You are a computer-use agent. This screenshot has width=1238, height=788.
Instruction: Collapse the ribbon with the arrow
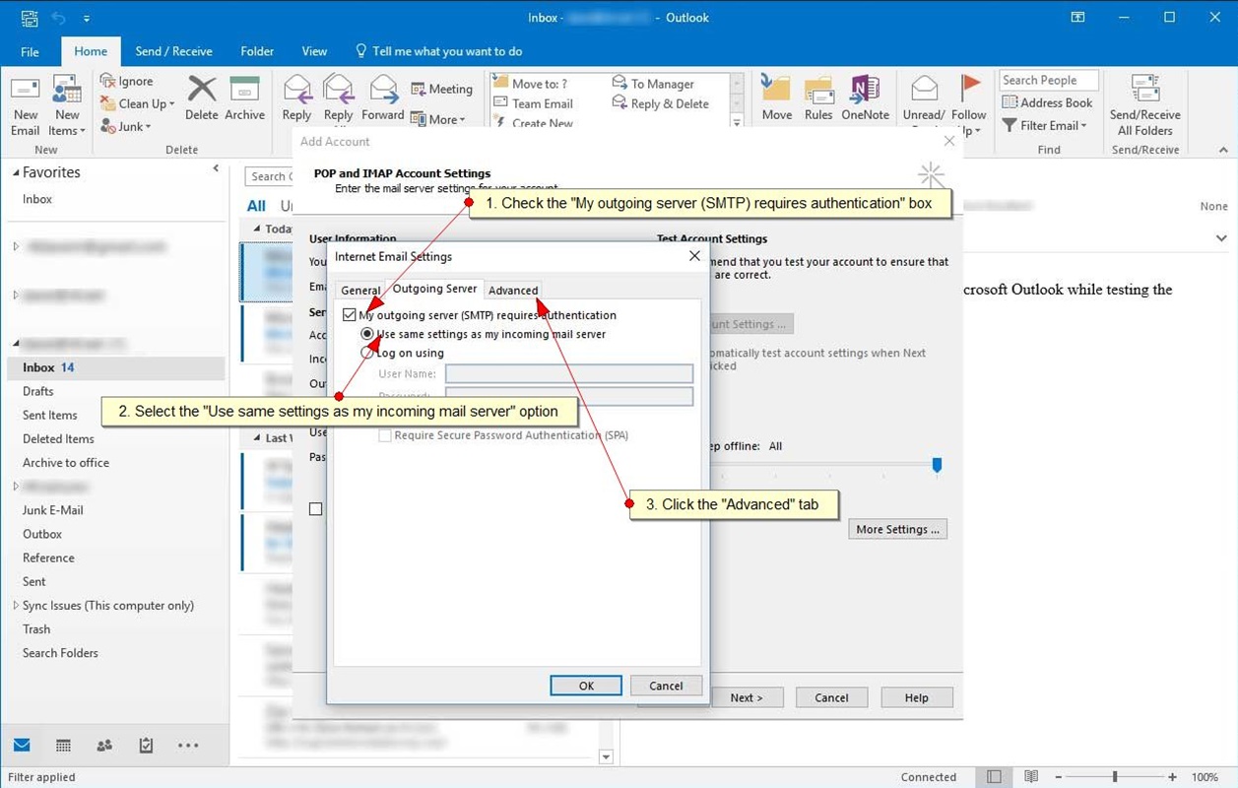point(1222,150)
